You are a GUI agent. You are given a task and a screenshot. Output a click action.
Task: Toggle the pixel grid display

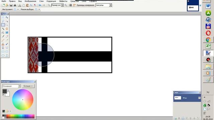coord(71,5)
